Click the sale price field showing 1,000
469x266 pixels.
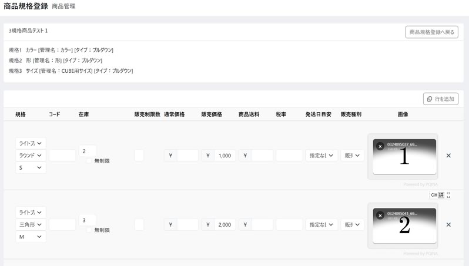225,156
